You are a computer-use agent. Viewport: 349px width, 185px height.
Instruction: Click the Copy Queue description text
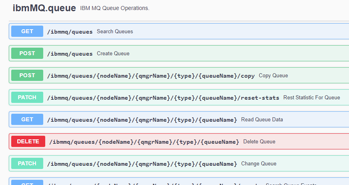(x=273, y=76)
